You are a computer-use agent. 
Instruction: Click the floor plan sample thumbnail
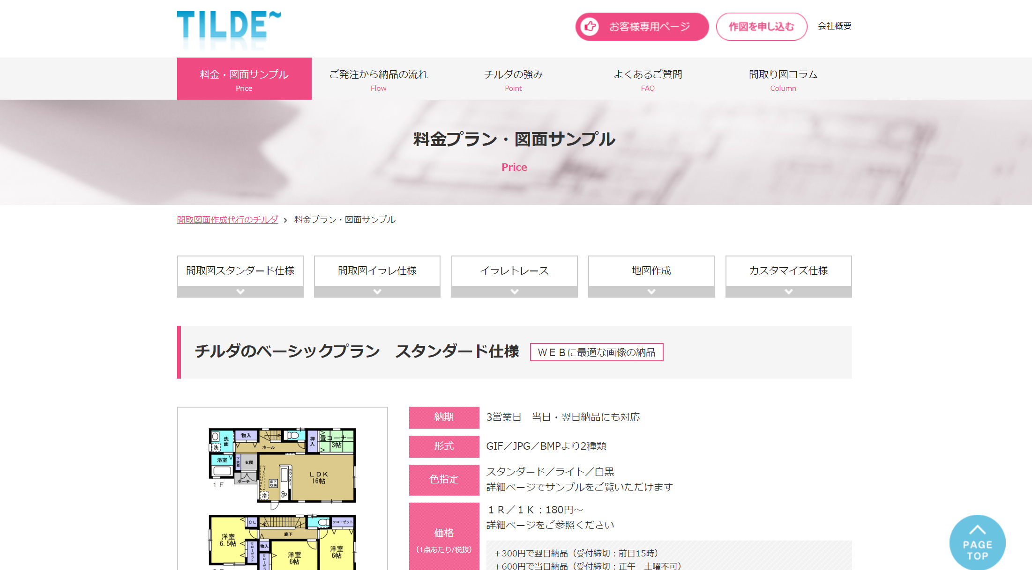[x=283, y=491]
